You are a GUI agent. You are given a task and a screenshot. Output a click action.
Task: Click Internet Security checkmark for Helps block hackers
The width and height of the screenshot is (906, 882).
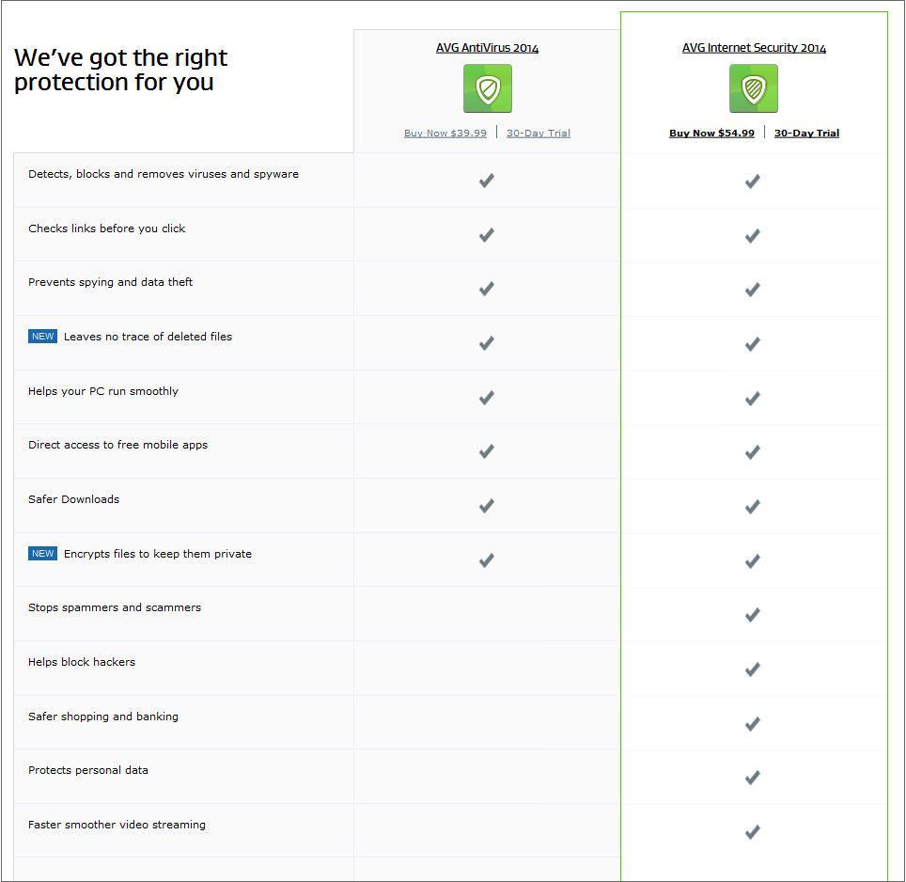click(752, 669)
